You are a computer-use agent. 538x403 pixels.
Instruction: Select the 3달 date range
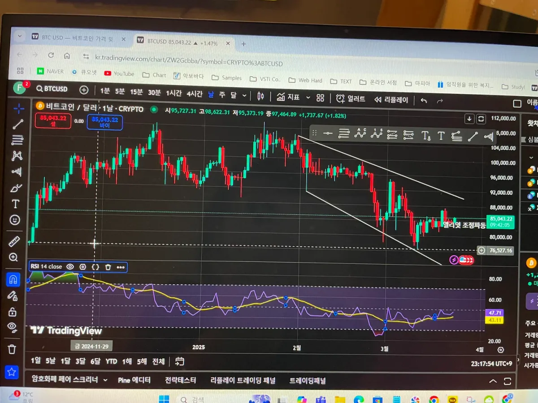[80, 361]
